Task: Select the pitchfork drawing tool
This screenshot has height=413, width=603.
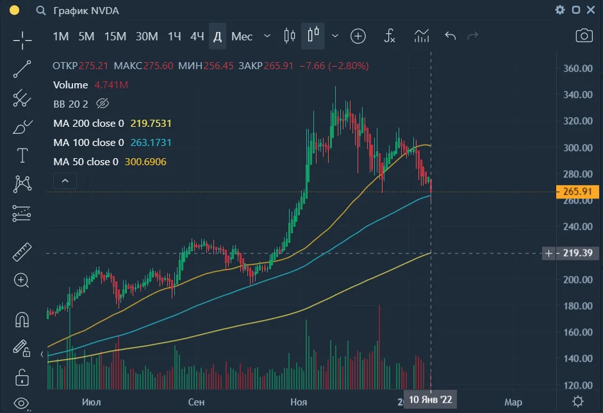Action: 22,98
